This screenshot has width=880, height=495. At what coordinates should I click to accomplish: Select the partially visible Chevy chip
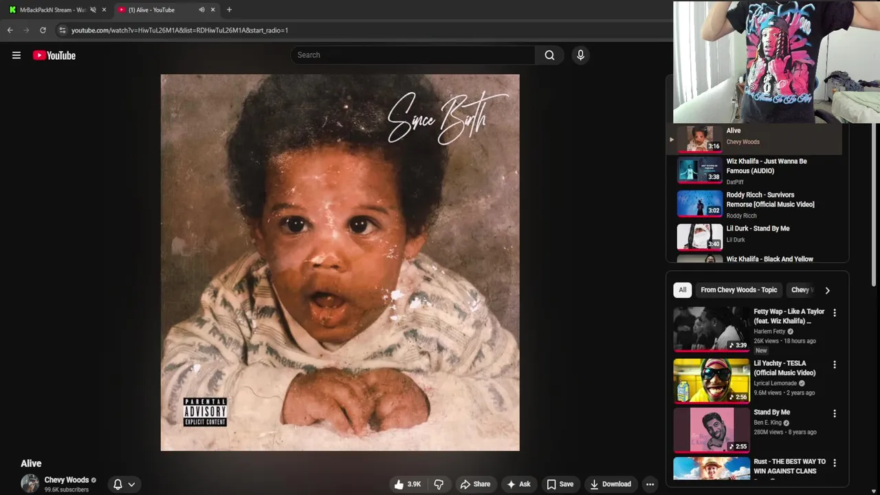pyautogui.click(x=802, y=289)
